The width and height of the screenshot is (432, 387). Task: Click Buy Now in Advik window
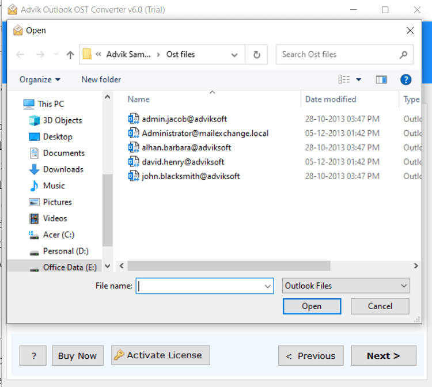[78, 355]
